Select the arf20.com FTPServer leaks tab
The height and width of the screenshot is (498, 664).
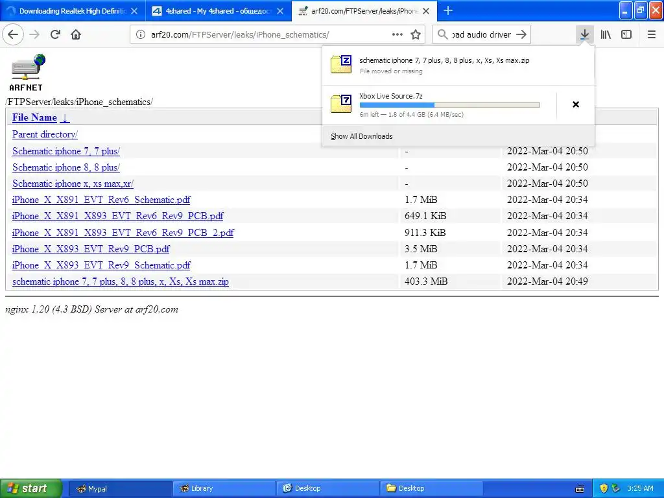click(364, 11)
